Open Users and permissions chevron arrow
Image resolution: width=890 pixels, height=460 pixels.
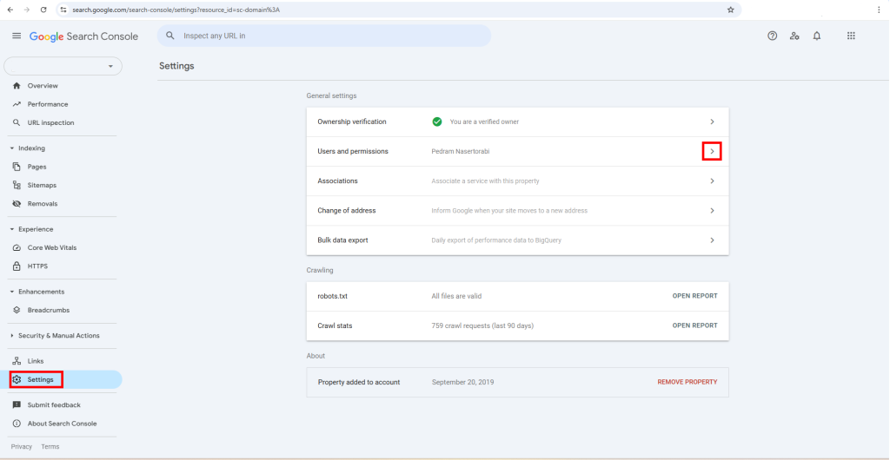712,151
